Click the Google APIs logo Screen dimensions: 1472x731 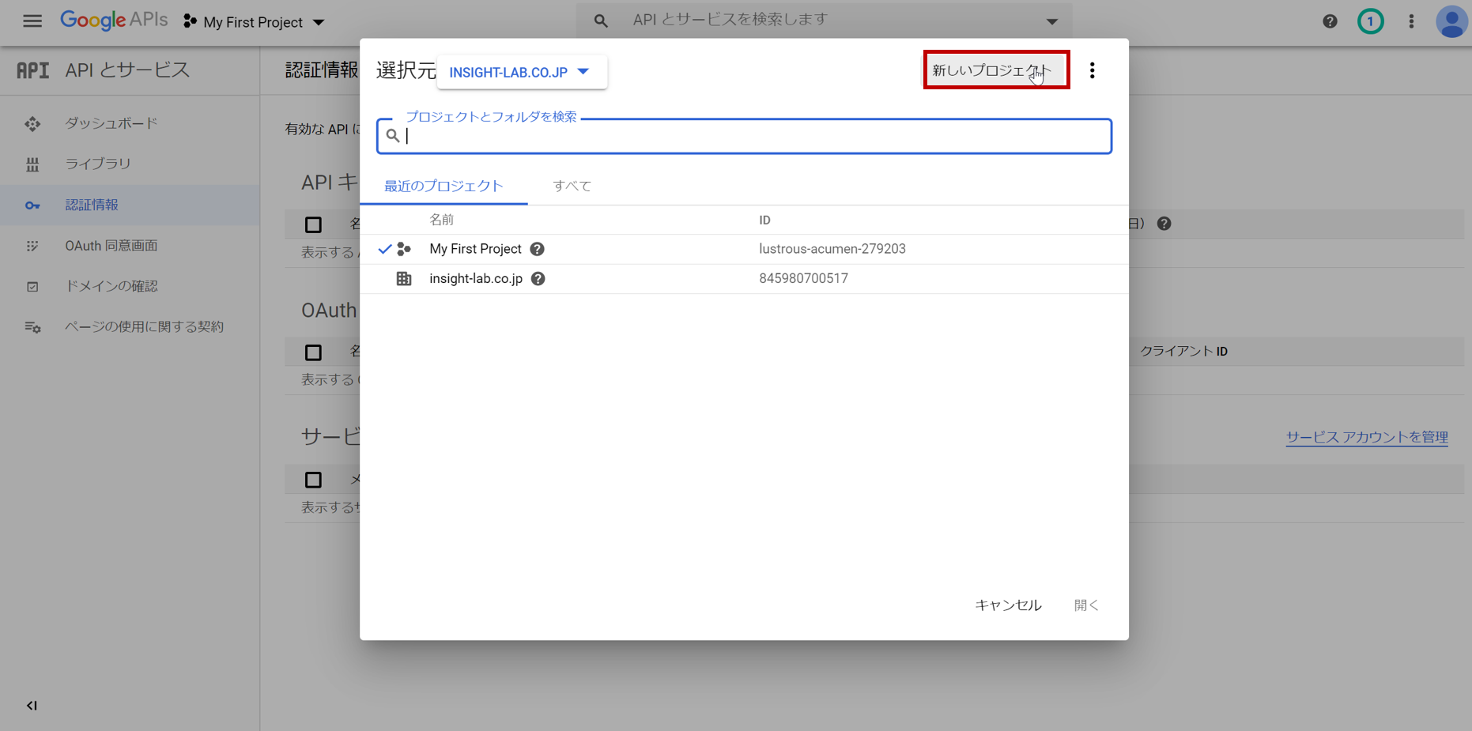click(114, 21)
